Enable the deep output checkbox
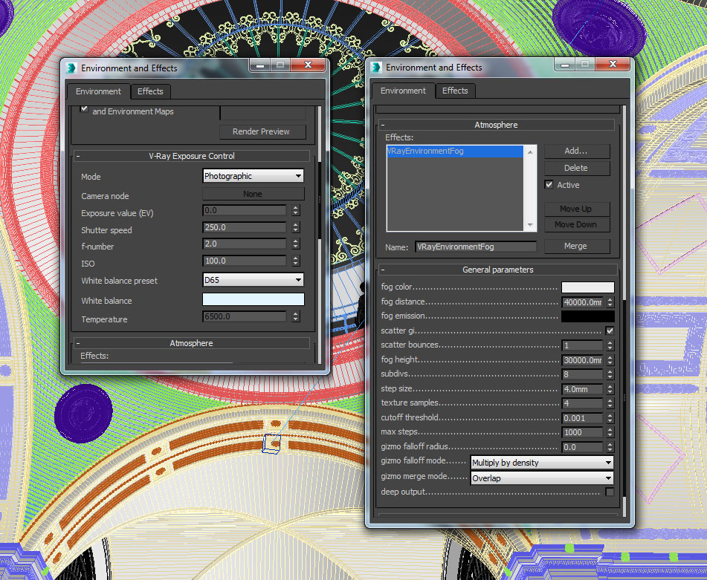Image resolution: width=707 pixels, height=580 pixels. (610, 492)
